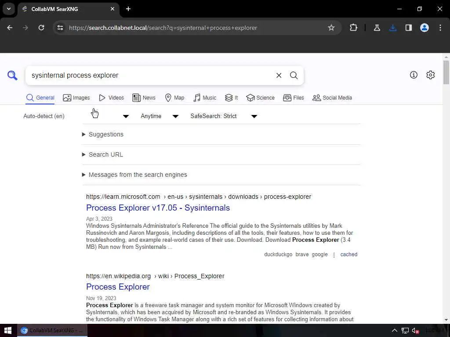Open the network tray icon
The image size is (450, 337).
pos(405,330)
